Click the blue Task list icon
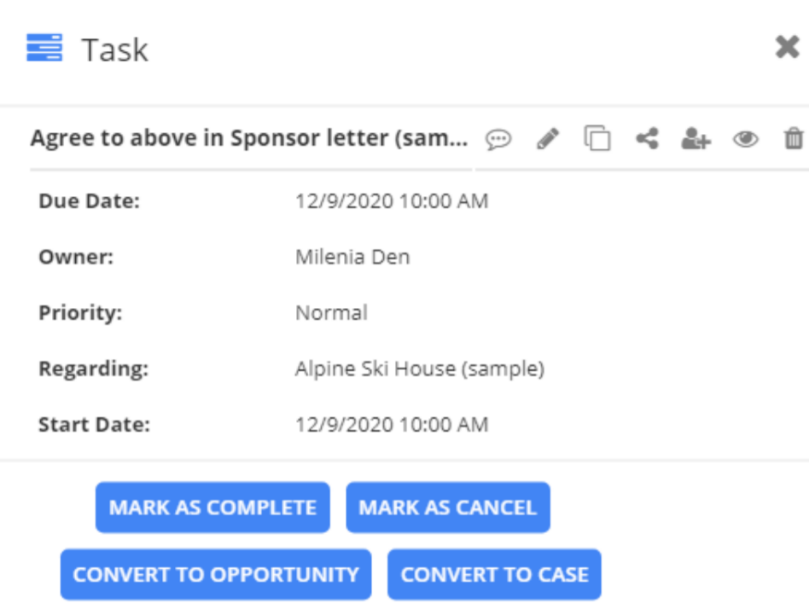 tap(44, 48)
